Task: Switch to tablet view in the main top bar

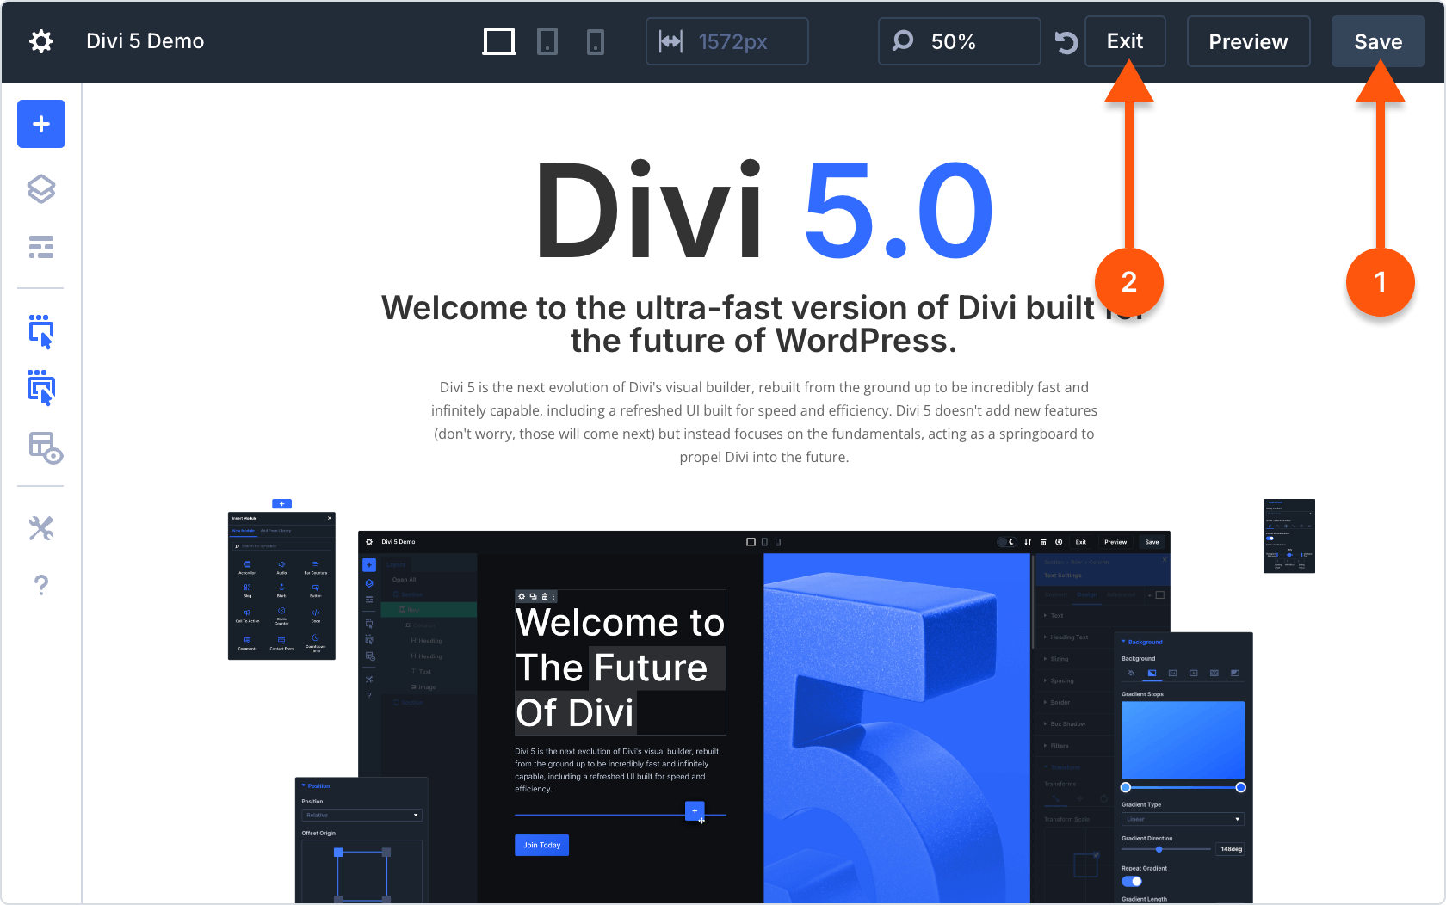Action: tap(547, 41)
